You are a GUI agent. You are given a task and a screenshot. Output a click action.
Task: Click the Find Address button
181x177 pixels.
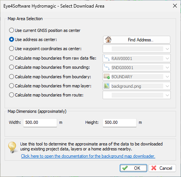click(137, 40)
